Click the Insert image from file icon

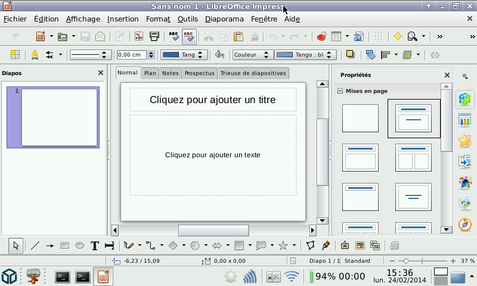(360, 245)
